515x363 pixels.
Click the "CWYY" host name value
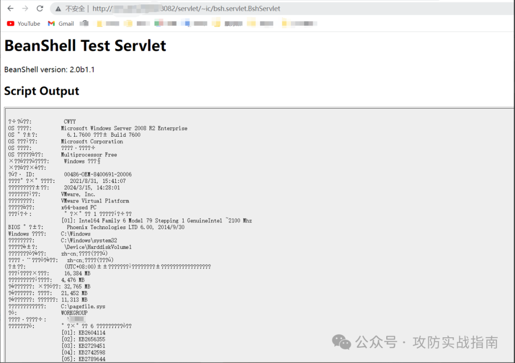pyautogui.click(x=70, y=122)
